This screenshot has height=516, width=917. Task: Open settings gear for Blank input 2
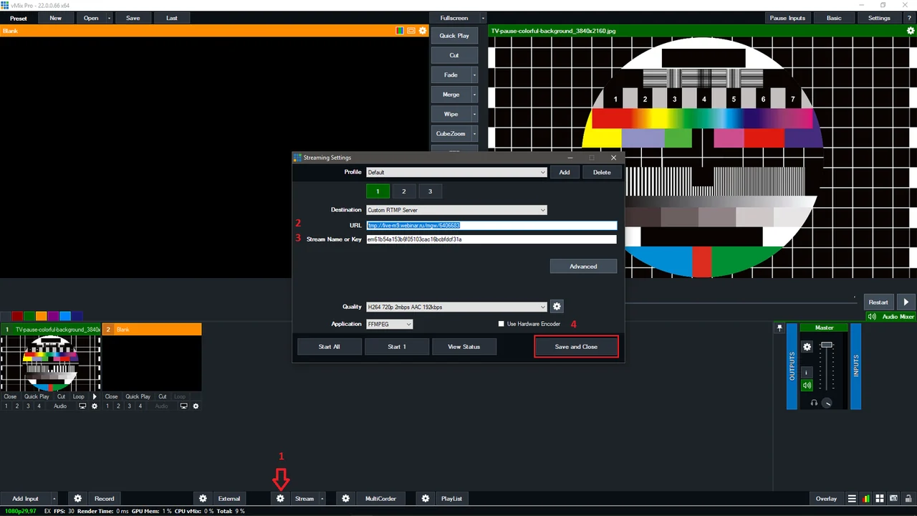196,406
